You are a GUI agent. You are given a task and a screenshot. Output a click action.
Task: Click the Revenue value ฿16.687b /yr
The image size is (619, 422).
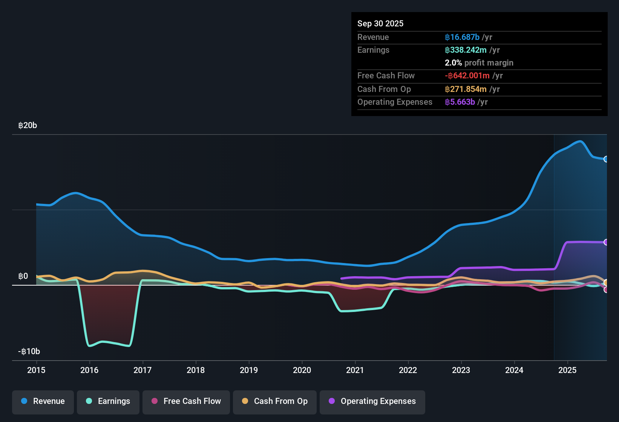(468, 37)
